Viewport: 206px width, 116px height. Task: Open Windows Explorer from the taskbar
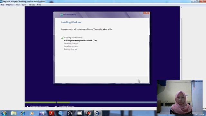14,113
